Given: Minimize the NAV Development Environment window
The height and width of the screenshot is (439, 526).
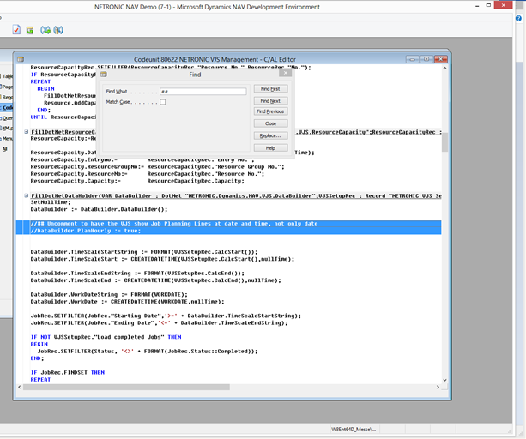Looking at the screenshot, I should coord(477,6).
